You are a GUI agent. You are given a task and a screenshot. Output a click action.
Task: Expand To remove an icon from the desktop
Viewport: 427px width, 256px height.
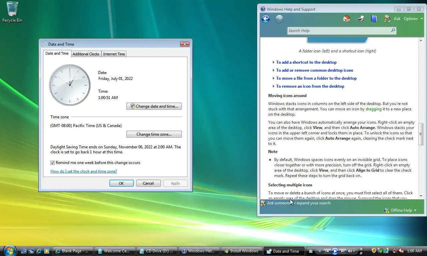(310, 86)
